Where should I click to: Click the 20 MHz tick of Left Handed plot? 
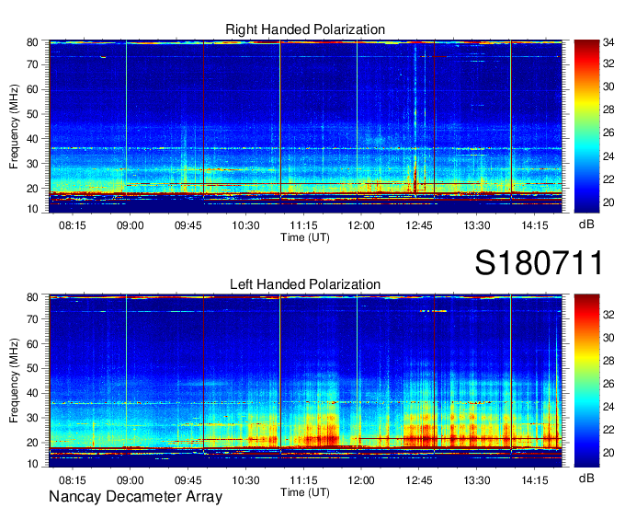(32, 443)
